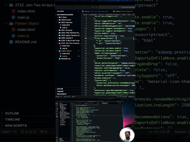
Task: Click customize layout icon in small window title bar
Action: tap(122, 101)
